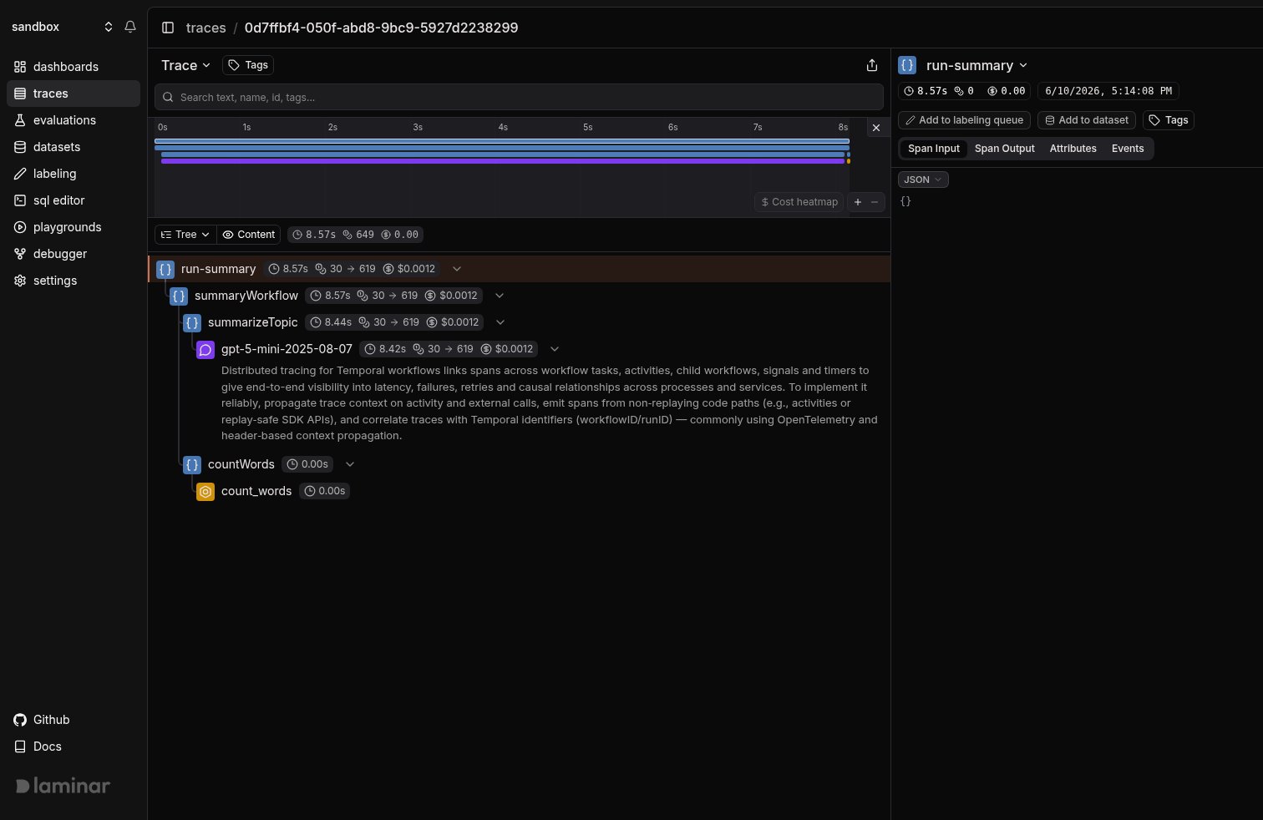Open the settings gear icon

click(x=20, y=281)
